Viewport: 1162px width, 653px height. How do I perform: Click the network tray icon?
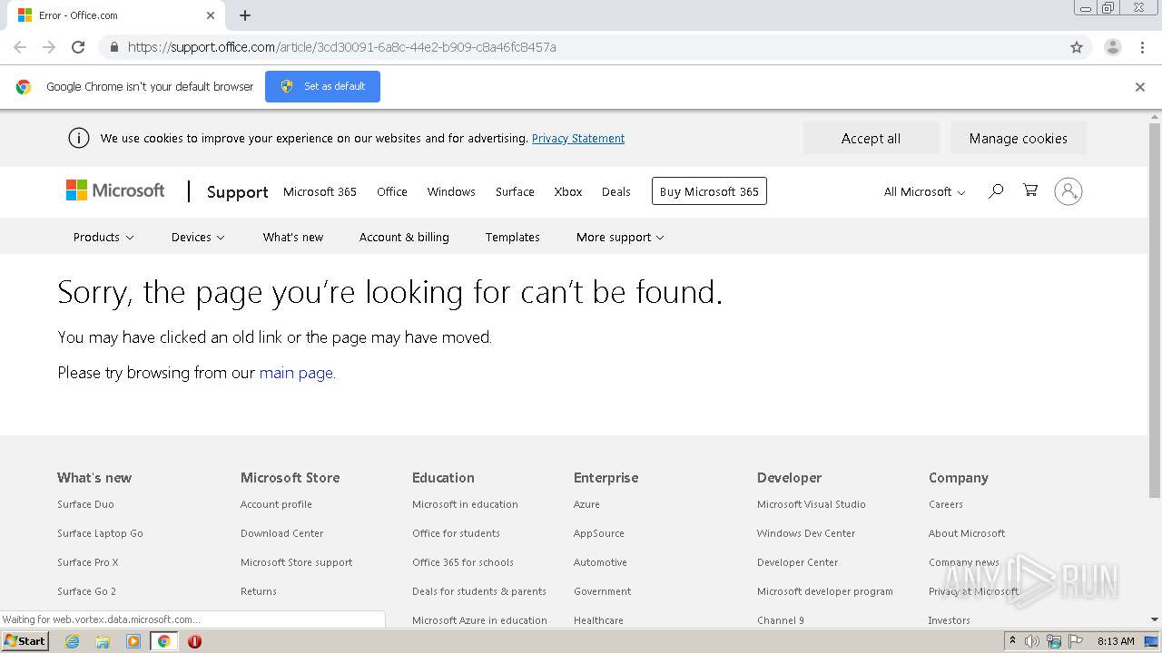[1054, 641]
